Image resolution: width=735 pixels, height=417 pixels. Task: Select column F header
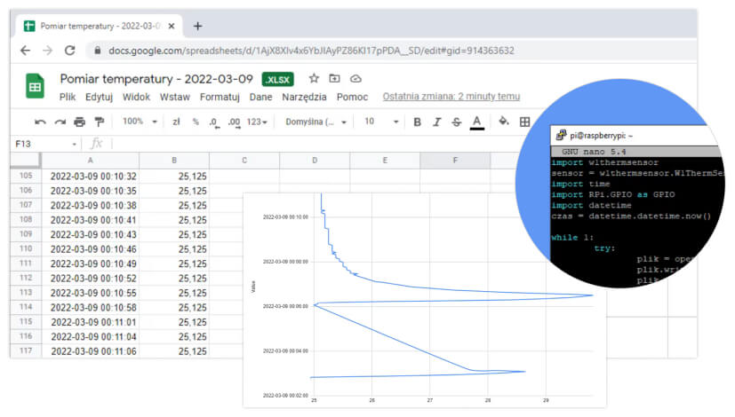[455, 160]
